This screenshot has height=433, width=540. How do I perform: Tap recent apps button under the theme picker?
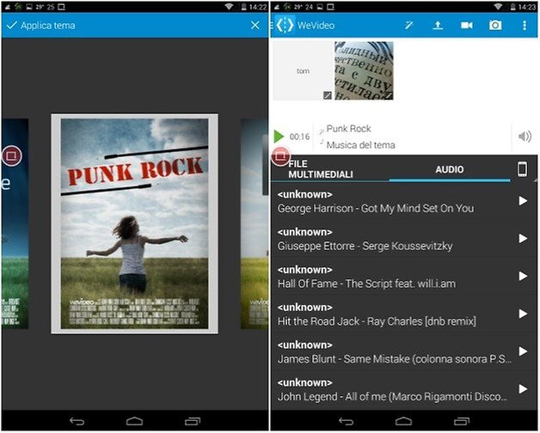coord(193,421)
